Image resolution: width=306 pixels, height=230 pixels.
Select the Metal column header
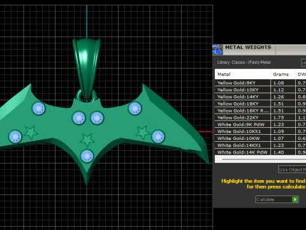click(242, 74)
